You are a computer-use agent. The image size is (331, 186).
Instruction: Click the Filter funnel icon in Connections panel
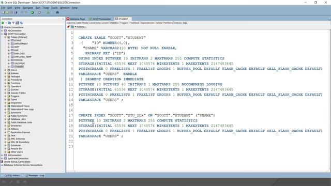13,23
